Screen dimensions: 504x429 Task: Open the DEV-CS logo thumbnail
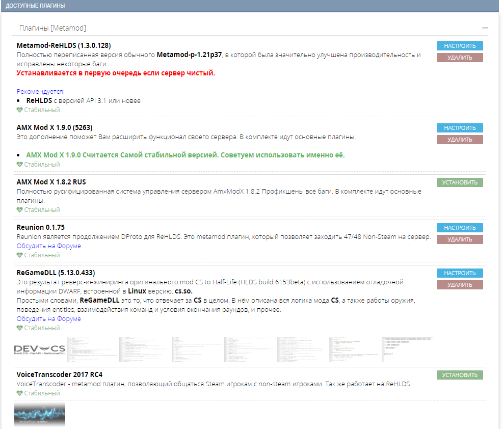[40, 350]
